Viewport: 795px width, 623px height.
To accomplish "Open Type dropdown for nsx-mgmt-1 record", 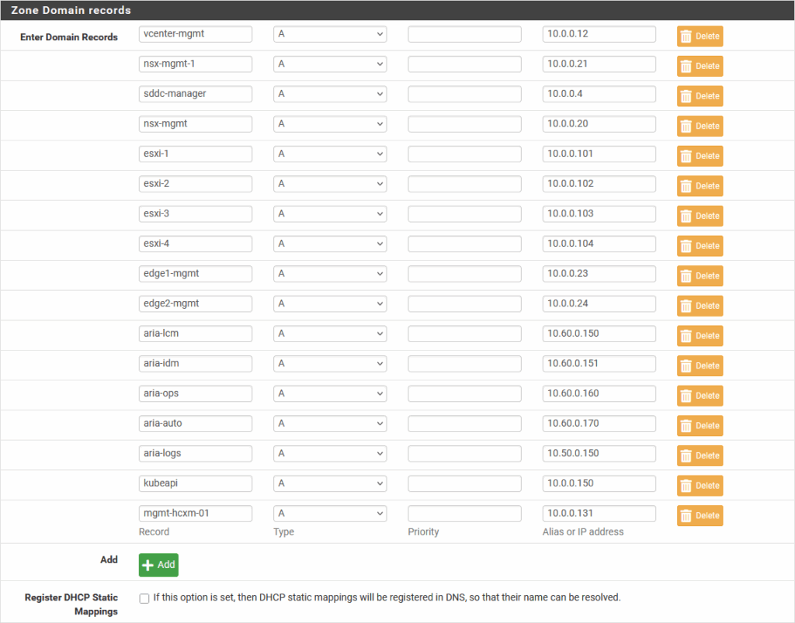I will coord(329,64).
